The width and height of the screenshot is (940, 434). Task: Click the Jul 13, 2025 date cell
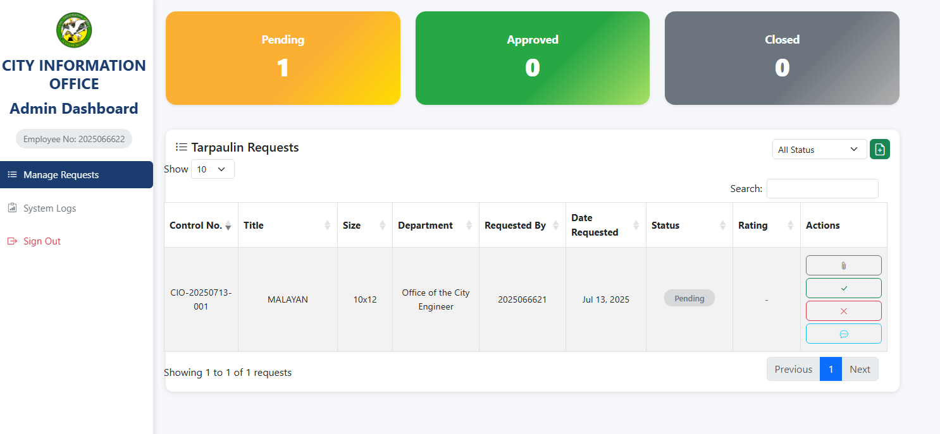(x=606, y=299)
